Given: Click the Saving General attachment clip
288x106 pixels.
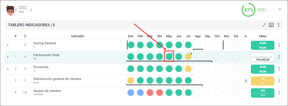Looking at the screenshot, I should [246, 45].
